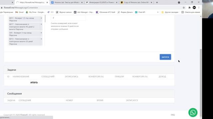Open the My Drive Google bookmark
213x119 pixels.
pos(35,12)
